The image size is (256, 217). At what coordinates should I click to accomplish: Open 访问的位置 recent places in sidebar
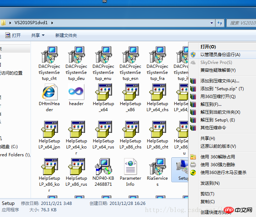[11, 73]
